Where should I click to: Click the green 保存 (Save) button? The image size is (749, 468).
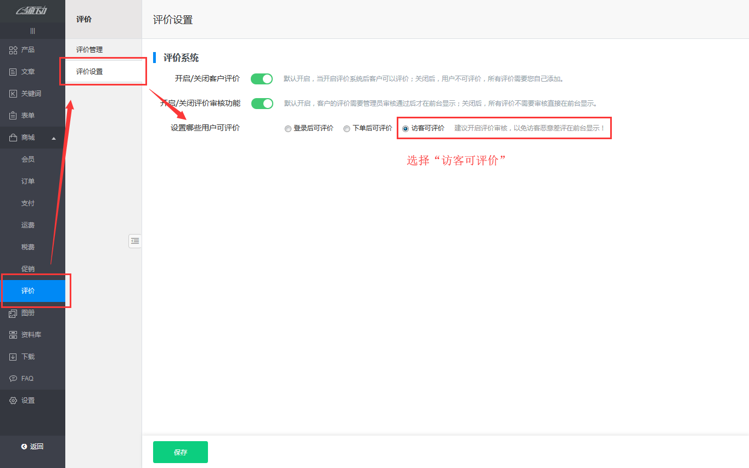click(180, 452)
